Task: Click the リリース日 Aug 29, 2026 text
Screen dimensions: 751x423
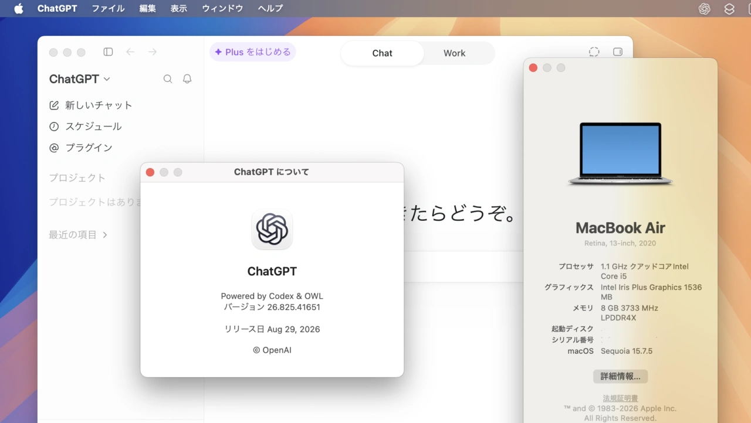Action: coord(272,329)
